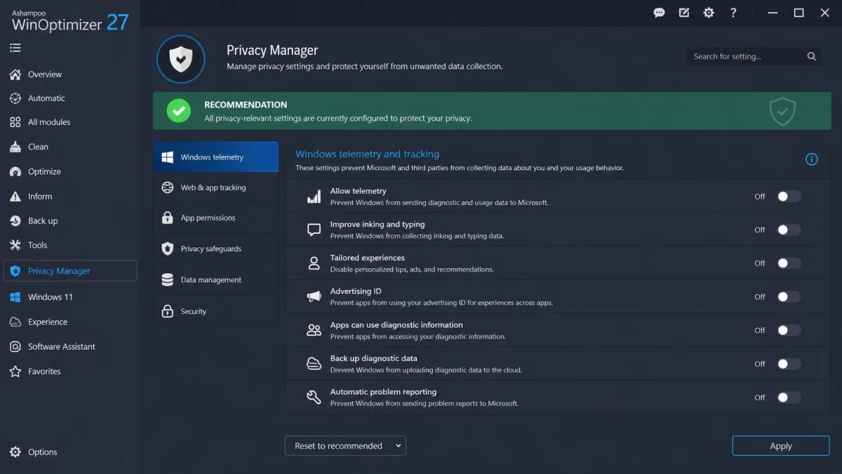Image resolution: width=842 pixels, height=474 pixels.
Task: Select Privacy safeguards tab
Action: 216,249
